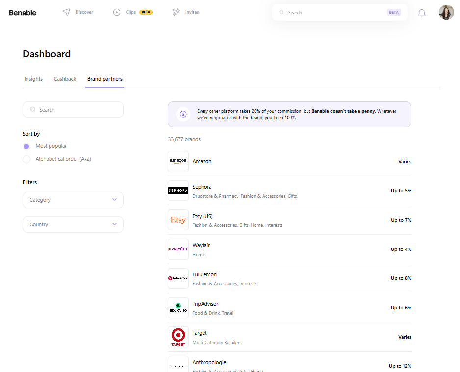
Task: Open the Etsy (US) brand link
Action: [203, 216]
